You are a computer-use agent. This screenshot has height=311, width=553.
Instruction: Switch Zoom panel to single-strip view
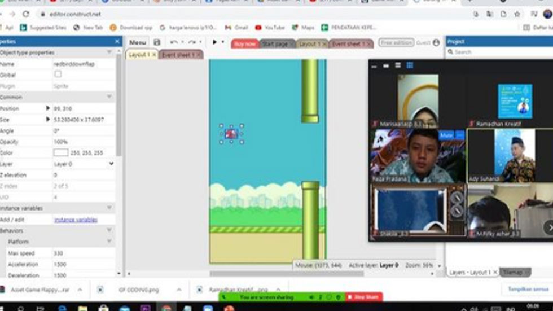coord(386,65)
